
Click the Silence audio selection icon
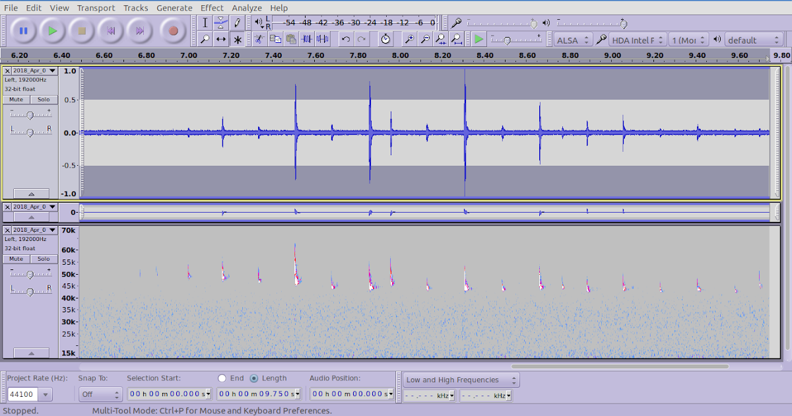point(321,39)
